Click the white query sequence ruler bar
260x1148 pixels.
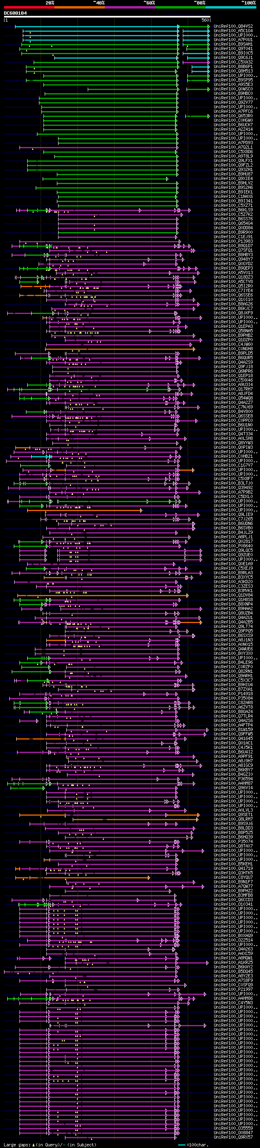click(107, 17)
